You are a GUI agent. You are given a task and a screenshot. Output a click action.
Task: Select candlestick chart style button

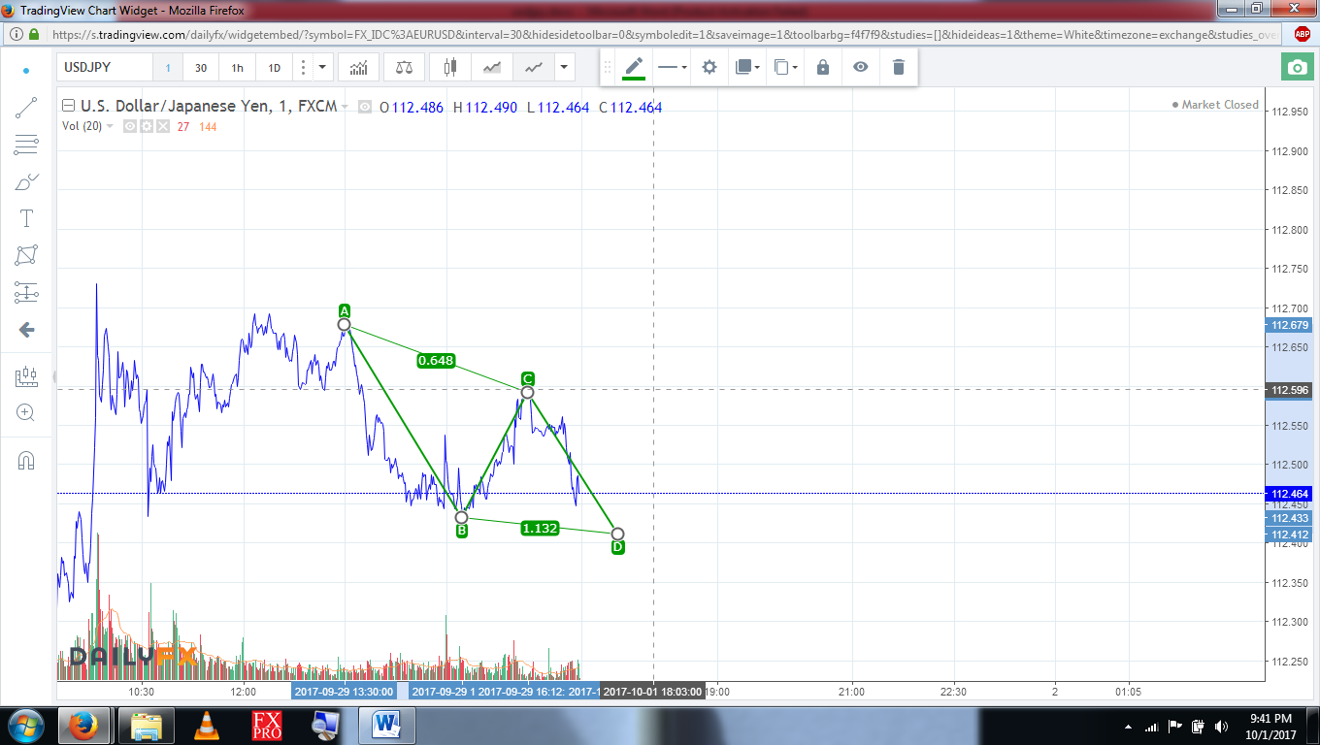point(448,68)
